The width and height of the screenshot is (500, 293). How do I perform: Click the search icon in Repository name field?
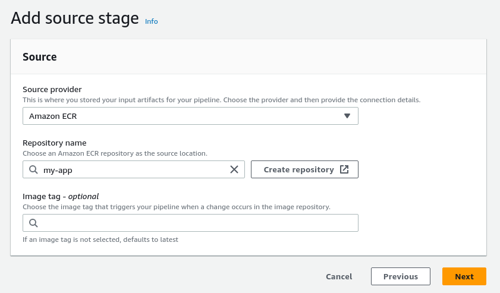click(x=34, y=169)
